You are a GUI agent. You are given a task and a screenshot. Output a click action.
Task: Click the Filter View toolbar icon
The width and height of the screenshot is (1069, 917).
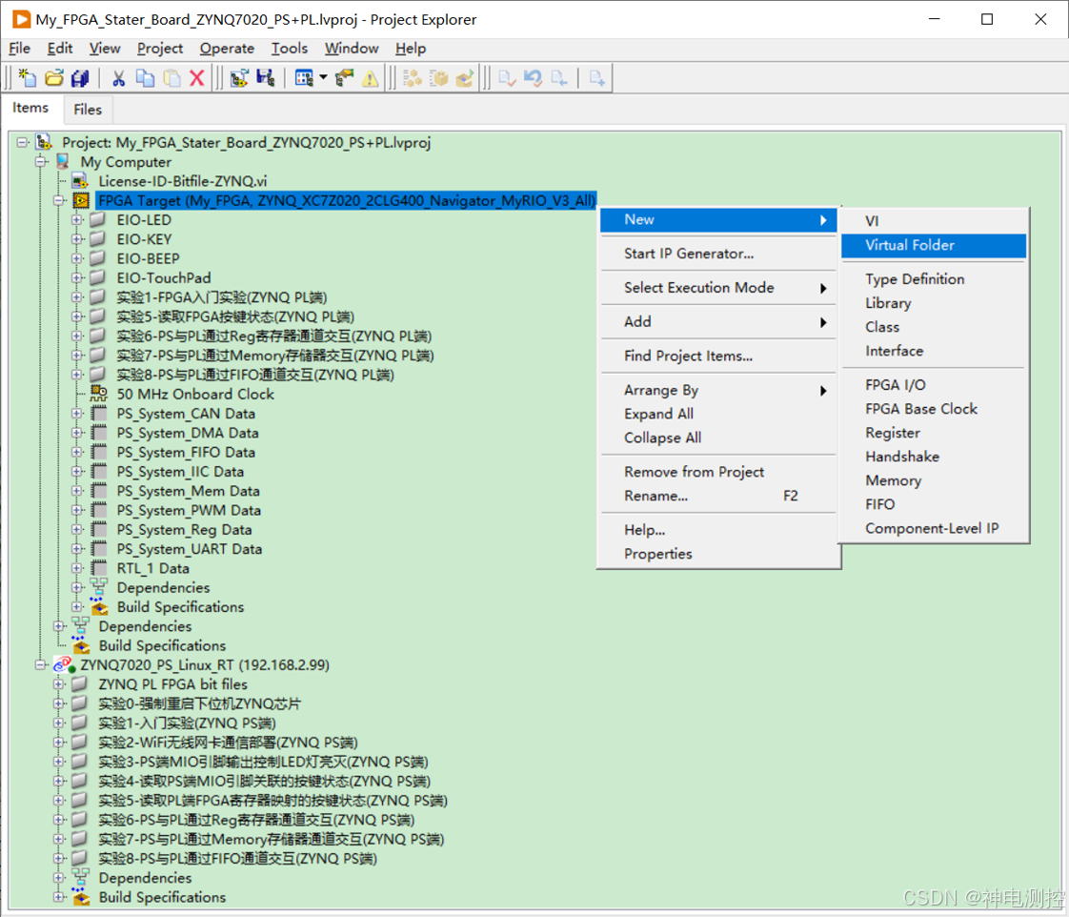click(304, 78)
